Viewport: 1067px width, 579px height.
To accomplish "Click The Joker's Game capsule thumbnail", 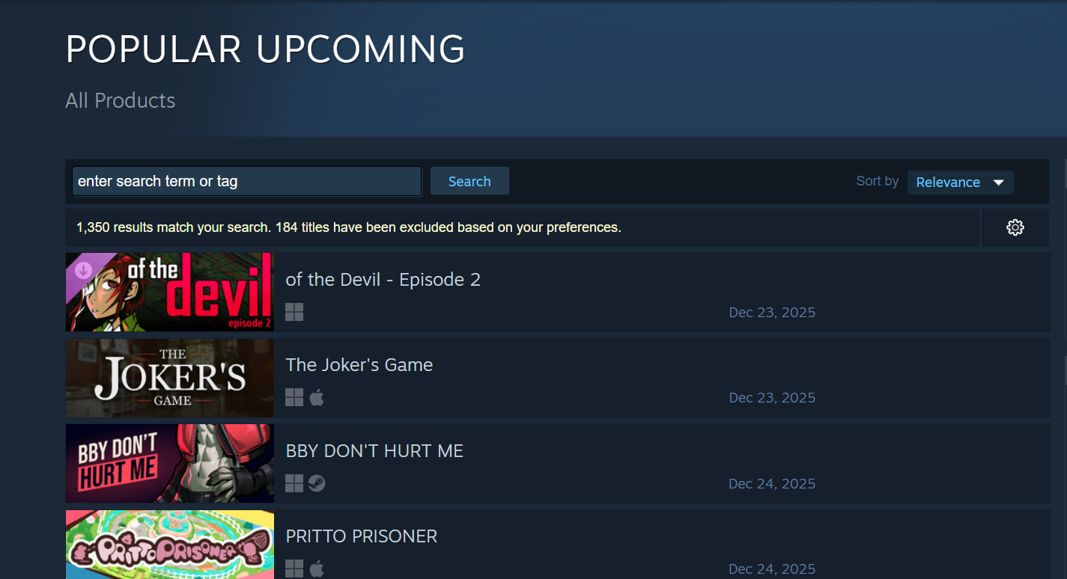I will click(x=170, y=378).
